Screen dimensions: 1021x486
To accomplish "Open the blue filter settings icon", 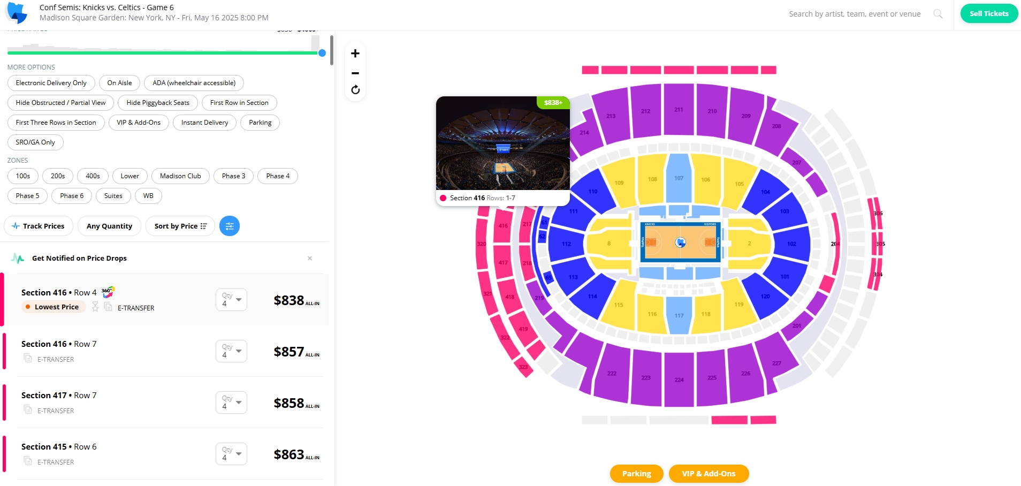I will click(x=230, y=226).
